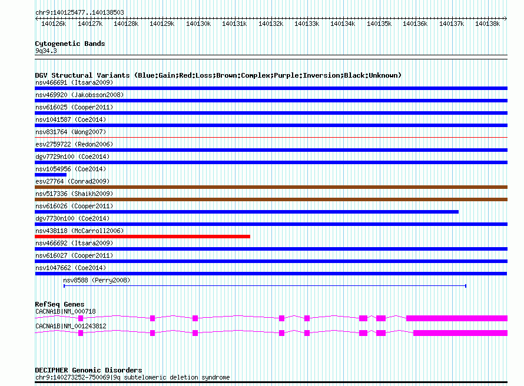Click the DECIPHER Genomic Disorders heading
524x386 pixels.
88,370
